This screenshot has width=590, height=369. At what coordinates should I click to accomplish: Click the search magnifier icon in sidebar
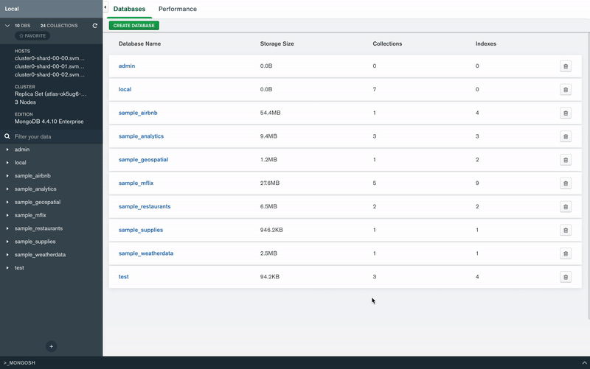7,136
